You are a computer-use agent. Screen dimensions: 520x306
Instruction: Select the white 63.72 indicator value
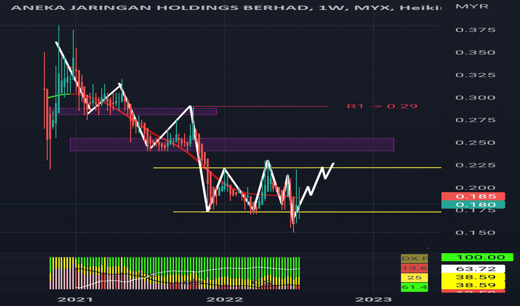click(473, 269)
